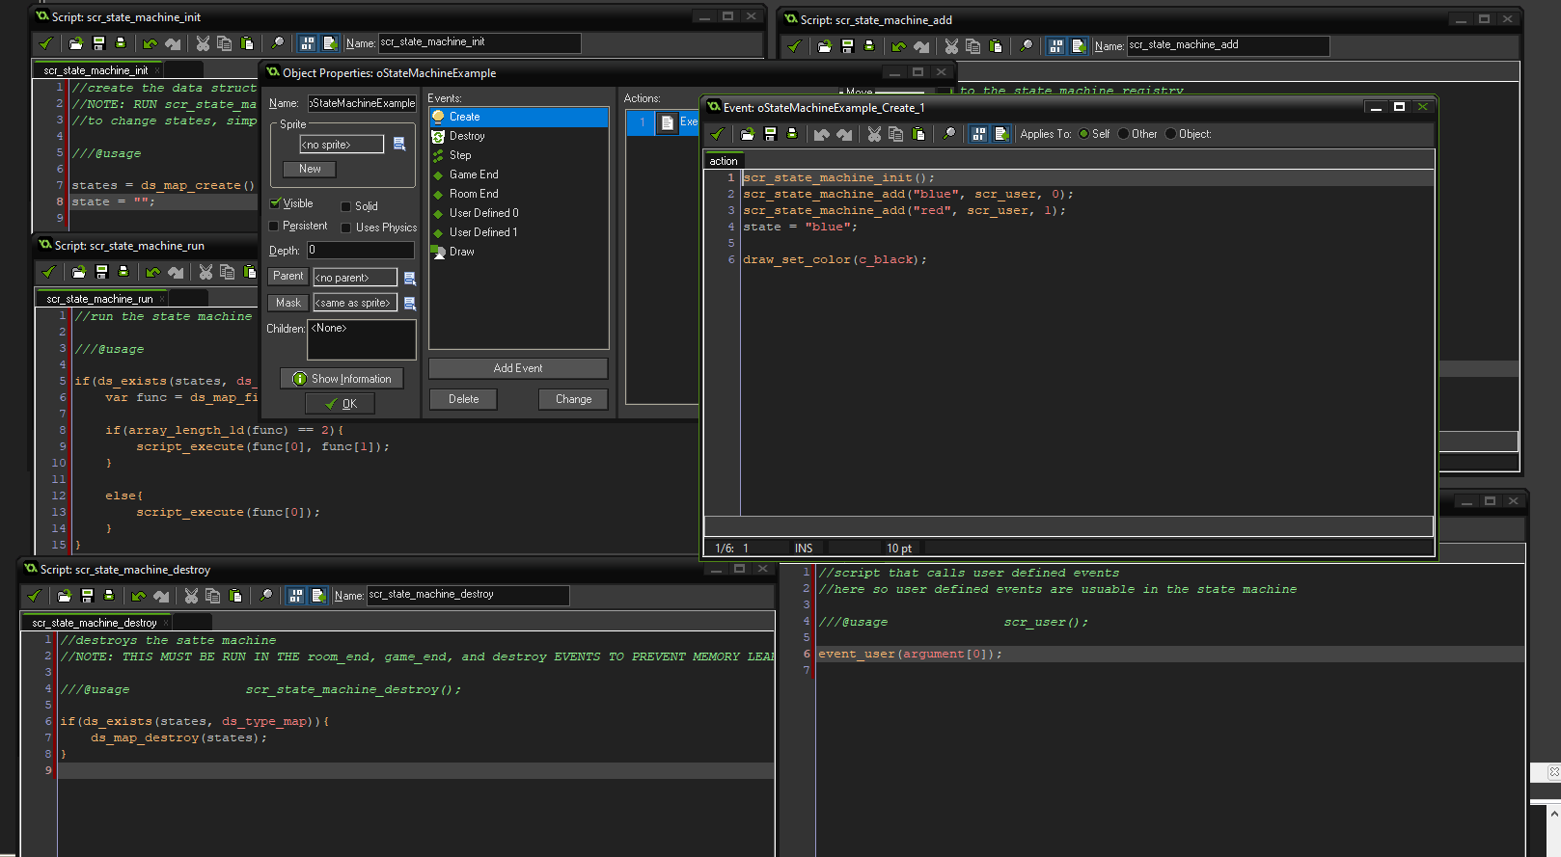Open file icon in scr_state_machine_run toolbar

pos(79,272)
